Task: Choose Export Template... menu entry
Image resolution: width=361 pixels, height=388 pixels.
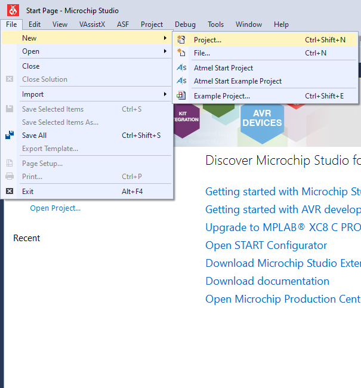Action: 87,148
